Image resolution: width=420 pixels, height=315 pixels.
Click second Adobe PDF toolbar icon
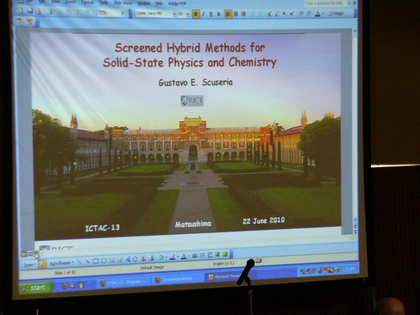click(x=30, y=22)
